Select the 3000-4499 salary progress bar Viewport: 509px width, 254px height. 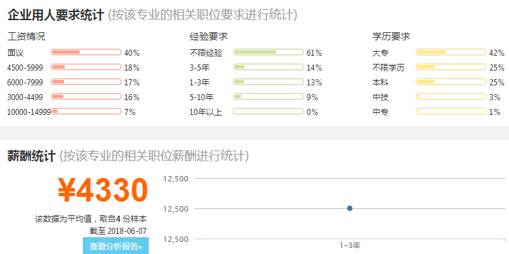click(x=86, y=97)
